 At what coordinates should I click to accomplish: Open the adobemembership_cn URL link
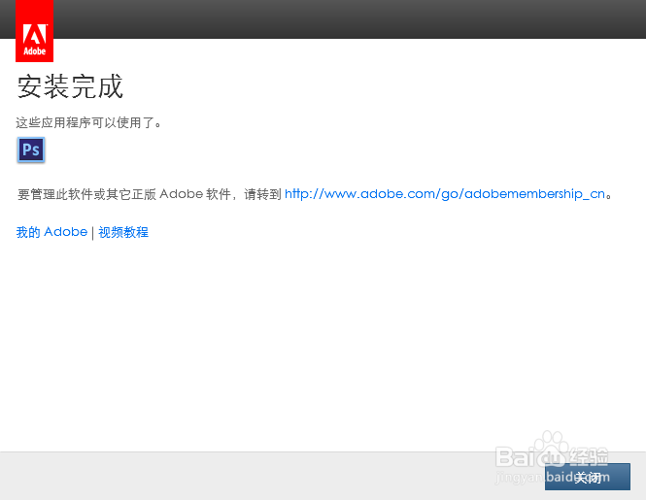click(x=445, y=193)
